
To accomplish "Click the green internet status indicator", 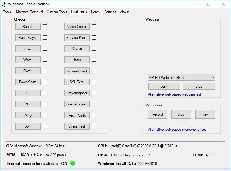I will pyautogui.click(x=73, y=163).
